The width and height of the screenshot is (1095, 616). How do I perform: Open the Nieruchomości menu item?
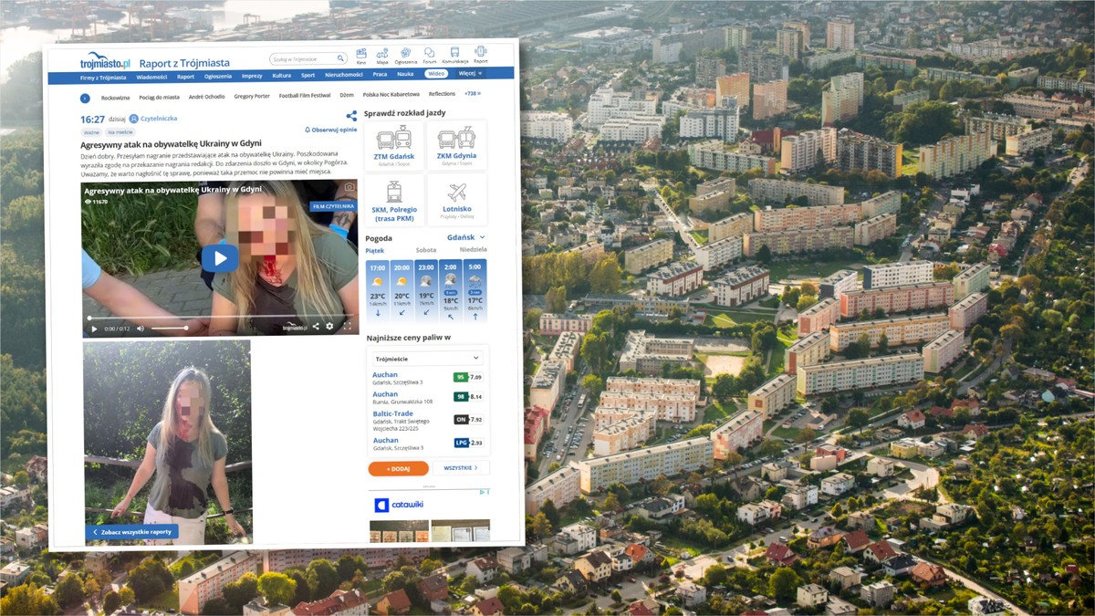click(344, 75)
